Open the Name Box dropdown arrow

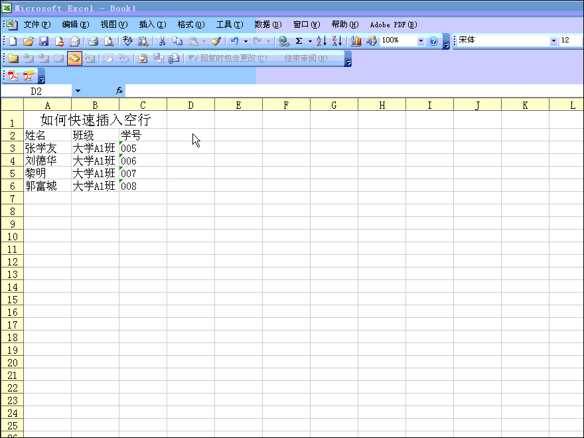pos(78,91)
